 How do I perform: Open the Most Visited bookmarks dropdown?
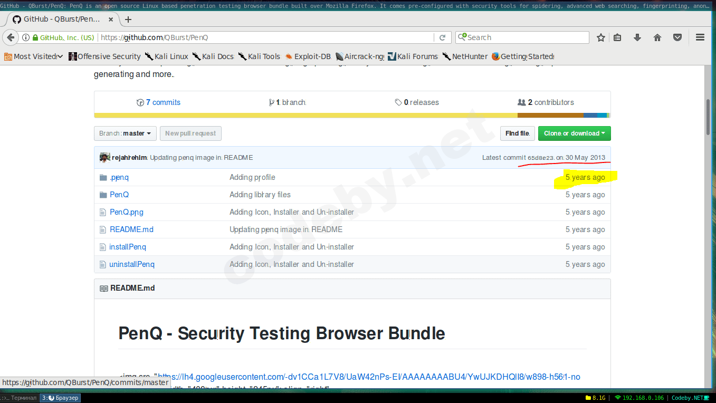click(x=34, y=56)
